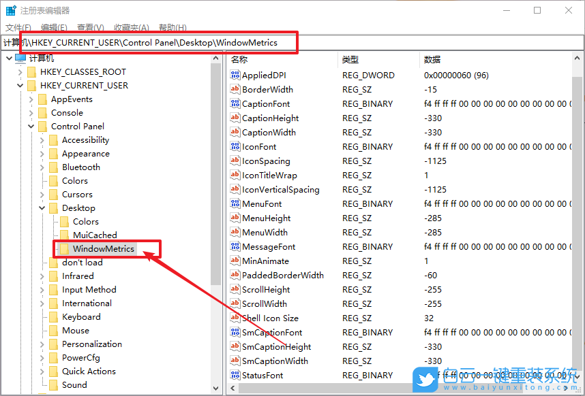Open the 查看 menu
Image resolution: width=585 pixels, height=396 pixels.
point(89,28)
